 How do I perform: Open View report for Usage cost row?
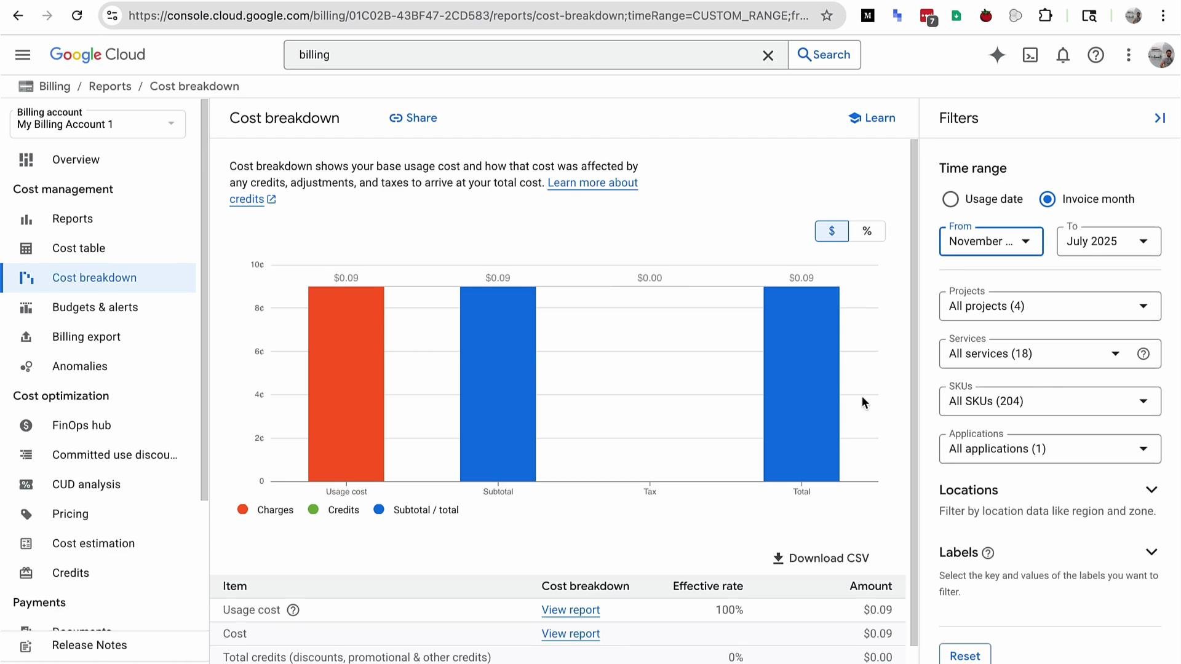coord(570,610)
